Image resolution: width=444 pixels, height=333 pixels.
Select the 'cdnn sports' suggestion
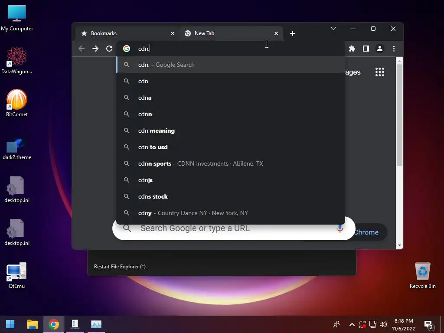[x=231, y=163]
